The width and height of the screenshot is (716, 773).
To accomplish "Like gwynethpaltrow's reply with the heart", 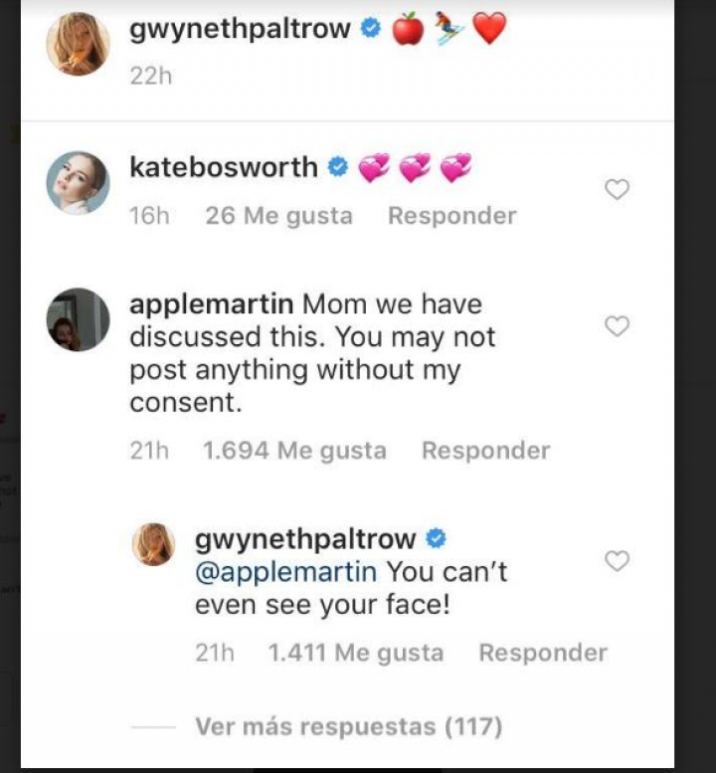I will (x=618, y=561).
